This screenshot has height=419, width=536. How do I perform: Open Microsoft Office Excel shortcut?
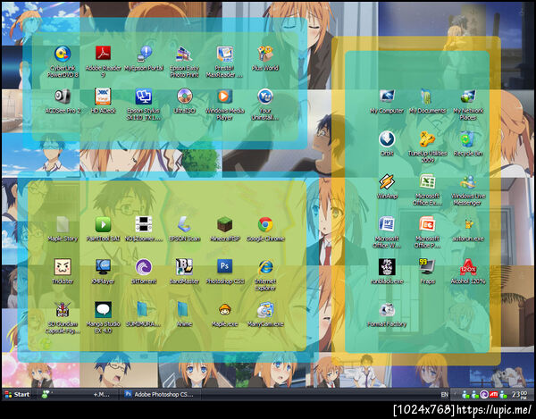(x=427, y=182)
